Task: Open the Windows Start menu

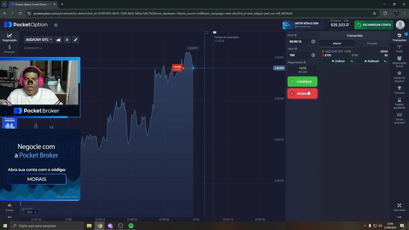Action: click(5, 226)
